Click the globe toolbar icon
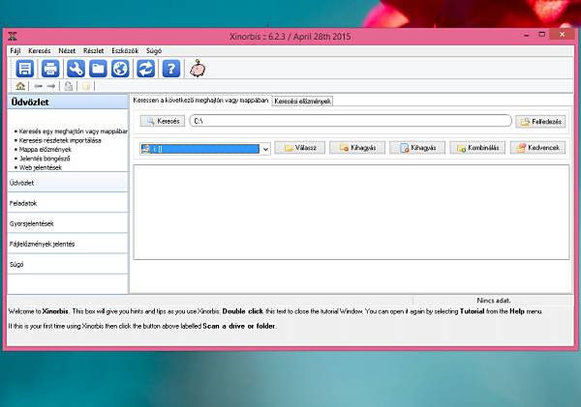Viewport: 581px width, 407px height. (120, 69)
